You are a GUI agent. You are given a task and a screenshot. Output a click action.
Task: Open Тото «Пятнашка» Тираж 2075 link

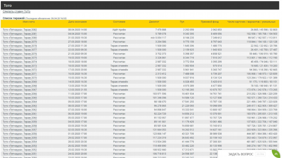(20, 58)
